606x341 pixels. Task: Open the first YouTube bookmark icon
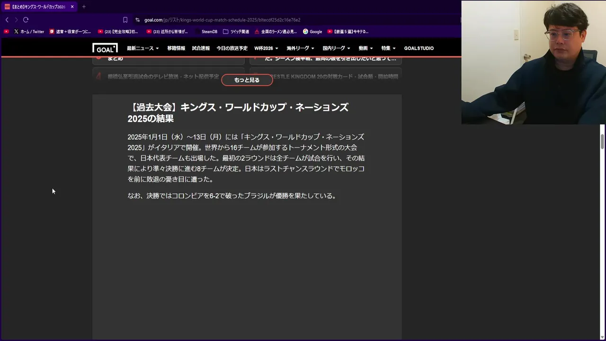[6, 32]
